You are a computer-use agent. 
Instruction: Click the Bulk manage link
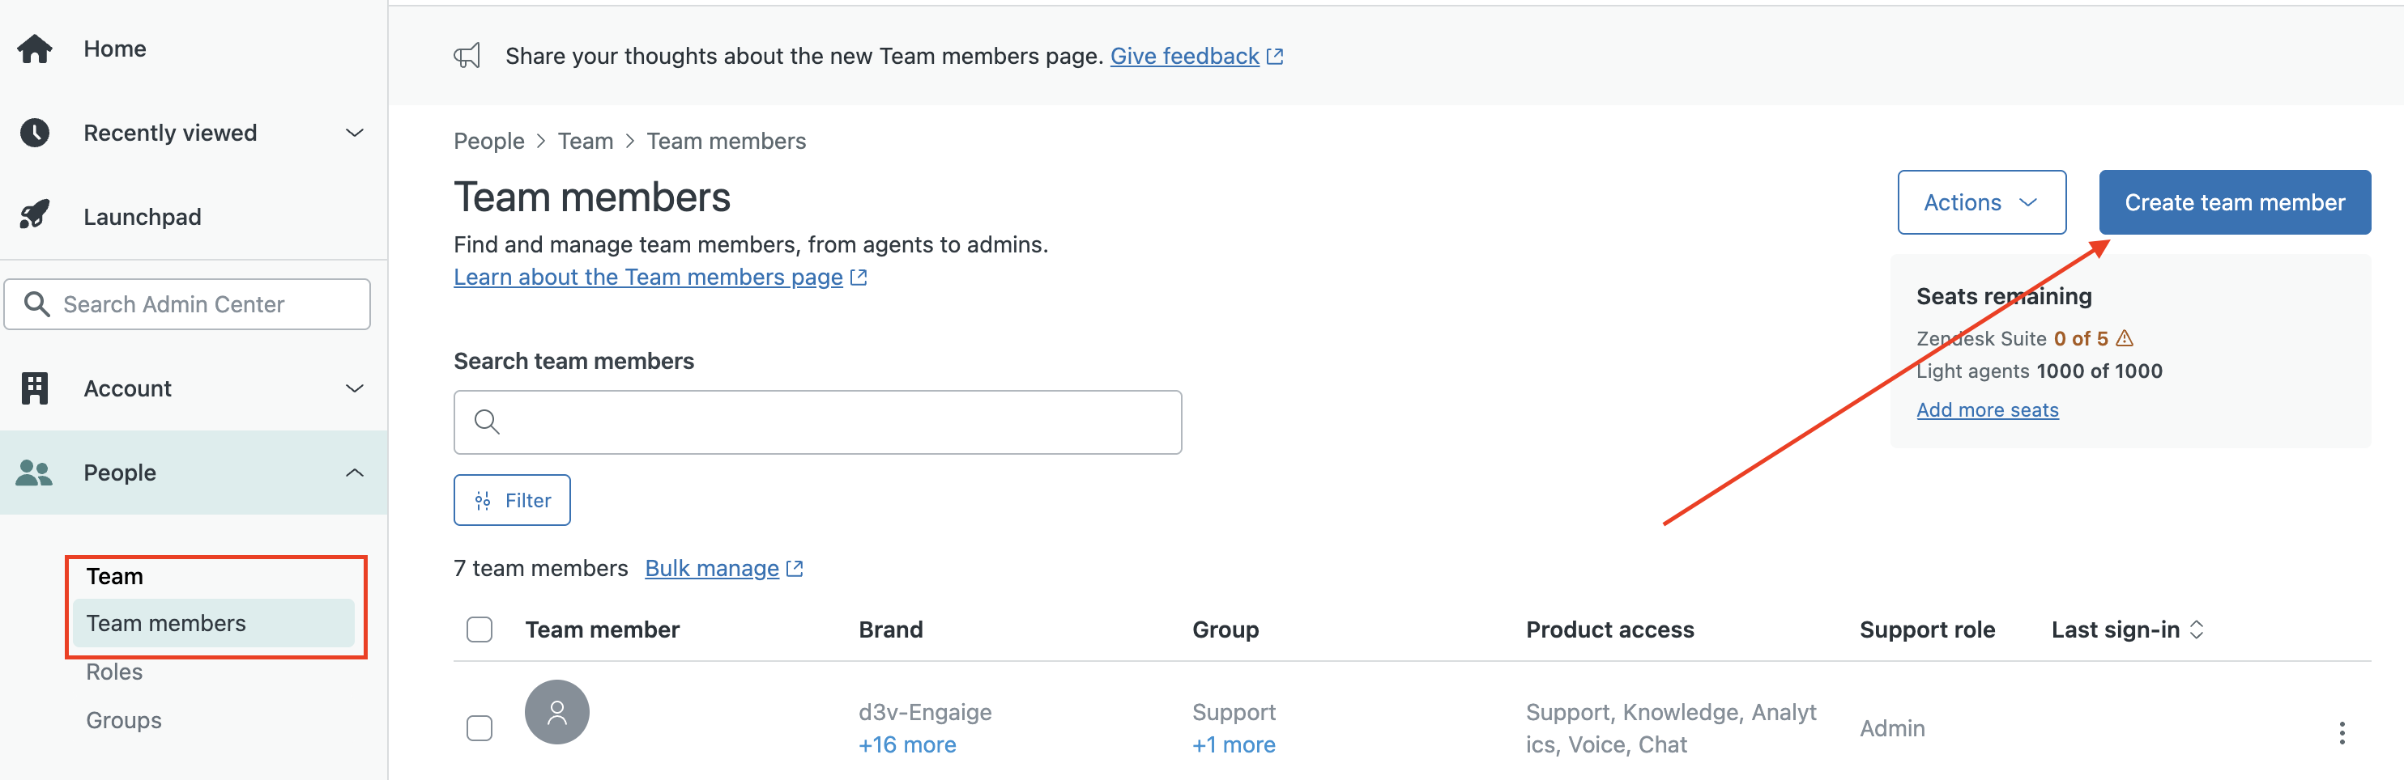(711, 569)
